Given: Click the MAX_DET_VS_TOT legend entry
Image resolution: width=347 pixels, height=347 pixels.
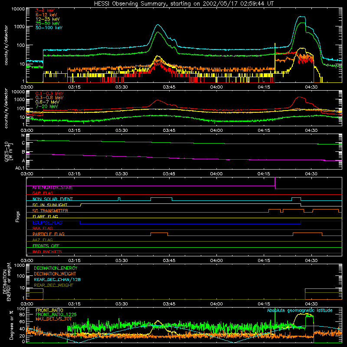Looking at the screenshot, I should click(53, 319).
